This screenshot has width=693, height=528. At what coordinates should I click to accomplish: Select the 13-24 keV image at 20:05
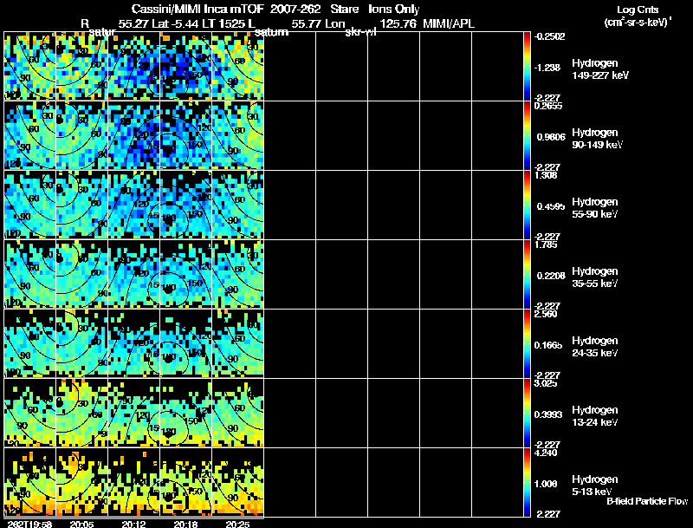(x=81, y=413)
